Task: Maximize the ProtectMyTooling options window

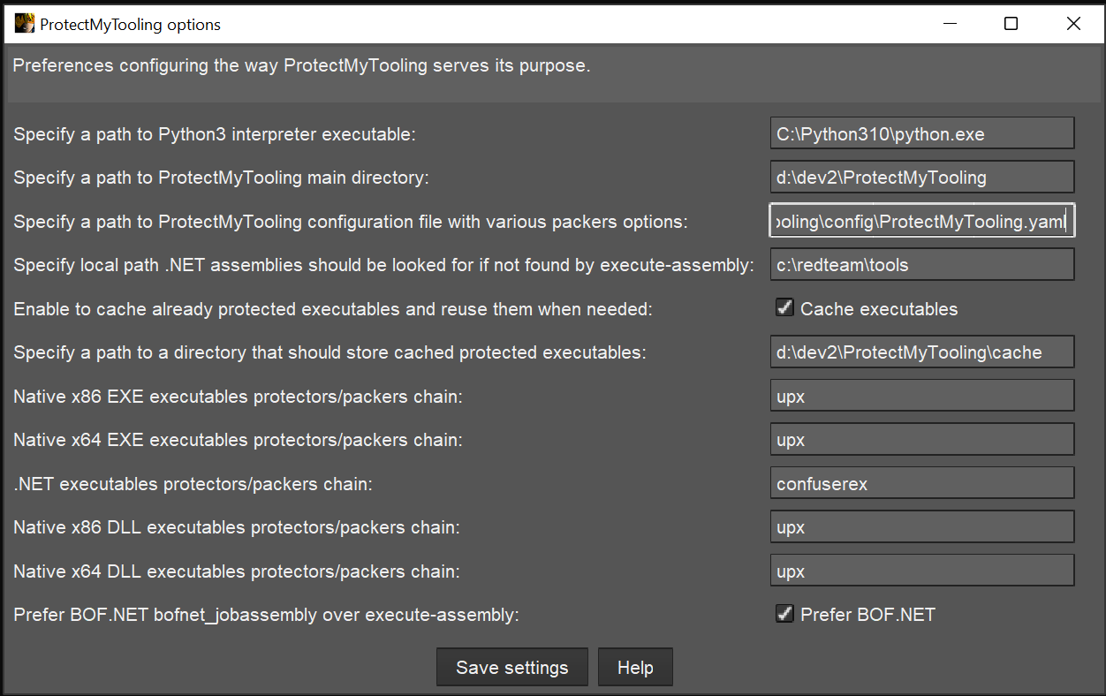Action: (1011, 24)
